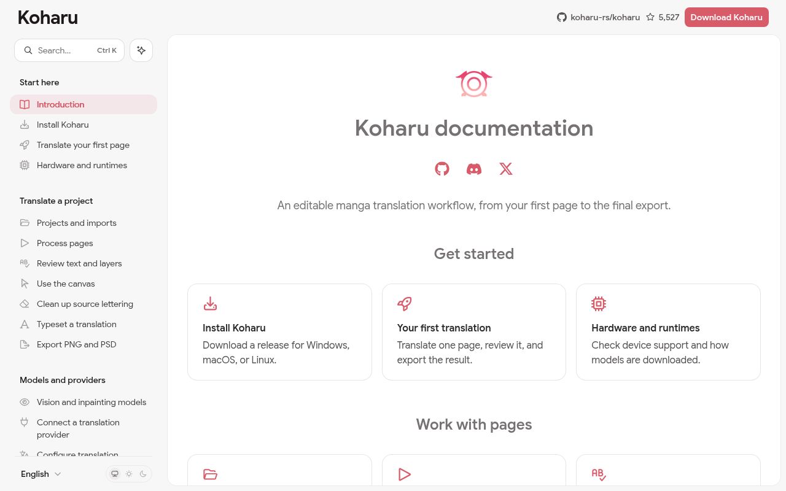
Task: Click the spellcheck icon card under Work with pages
Action: point(668,470)
